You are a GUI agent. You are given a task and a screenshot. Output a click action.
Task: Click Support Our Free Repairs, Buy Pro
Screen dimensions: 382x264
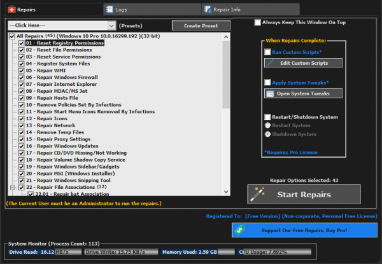[x=304, y=230]
